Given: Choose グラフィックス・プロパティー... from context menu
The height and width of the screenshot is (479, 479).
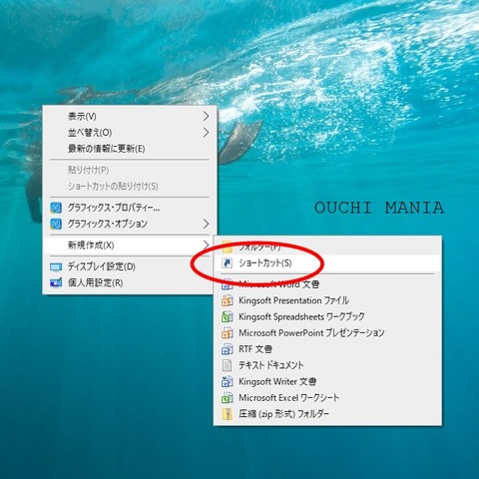Looking at the screenshot, I should coord(130,208).
